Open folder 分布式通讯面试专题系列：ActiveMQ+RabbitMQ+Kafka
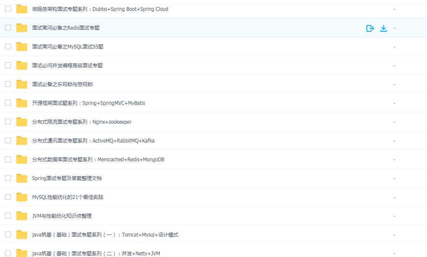The image size is (427, 257). [x=93, y=140]
